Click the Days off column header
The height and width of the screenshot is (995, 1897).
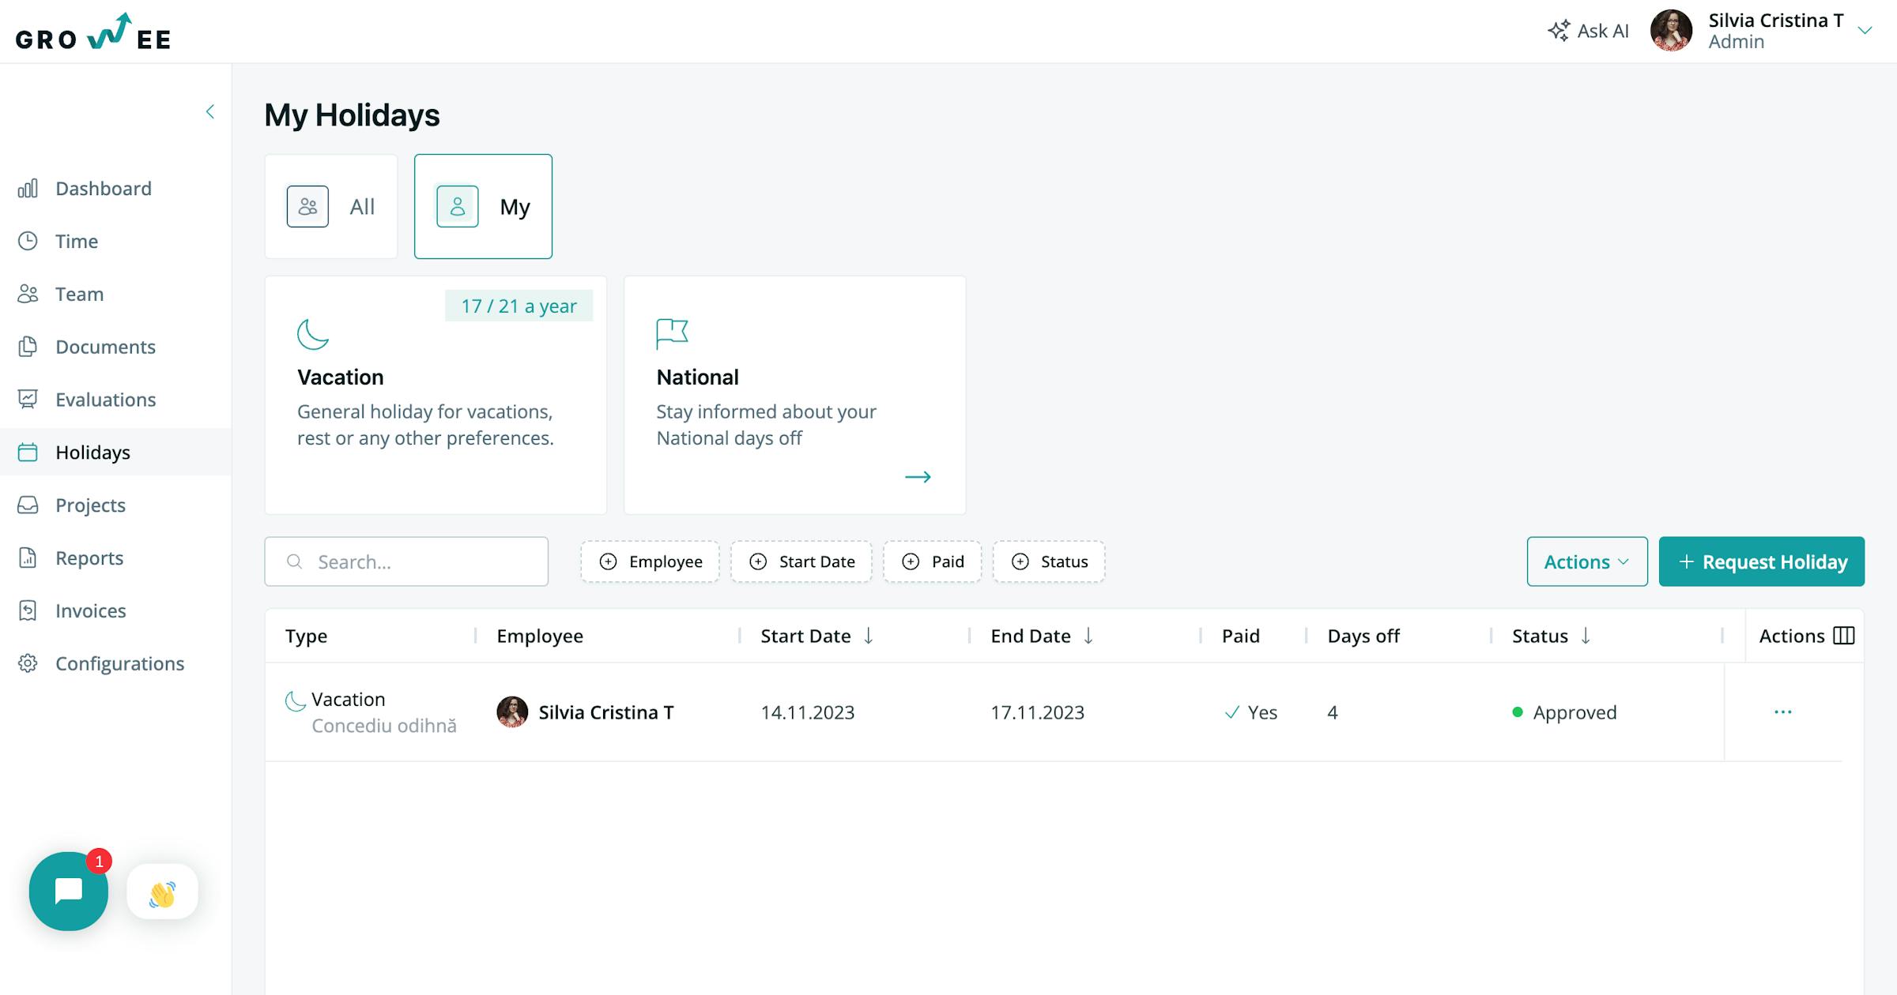[1363, 636]
